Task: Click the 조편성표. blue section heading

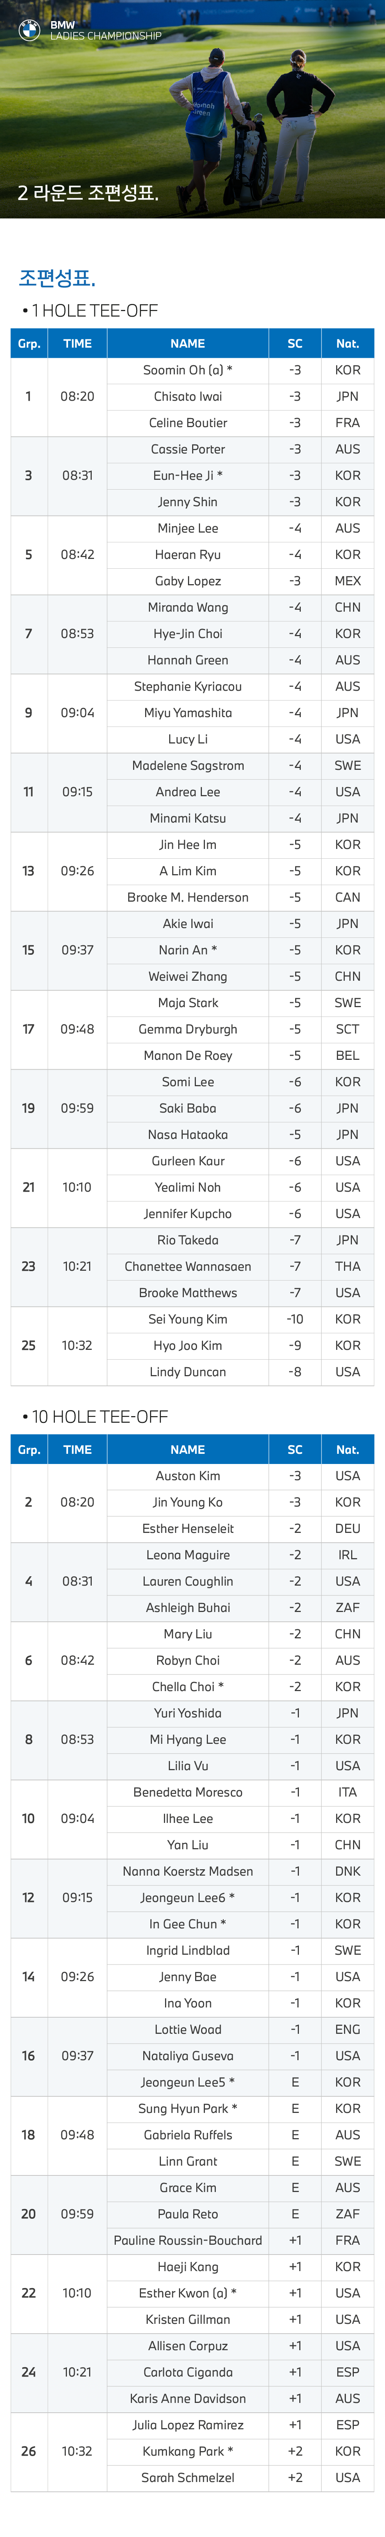Action: [57, 277]
